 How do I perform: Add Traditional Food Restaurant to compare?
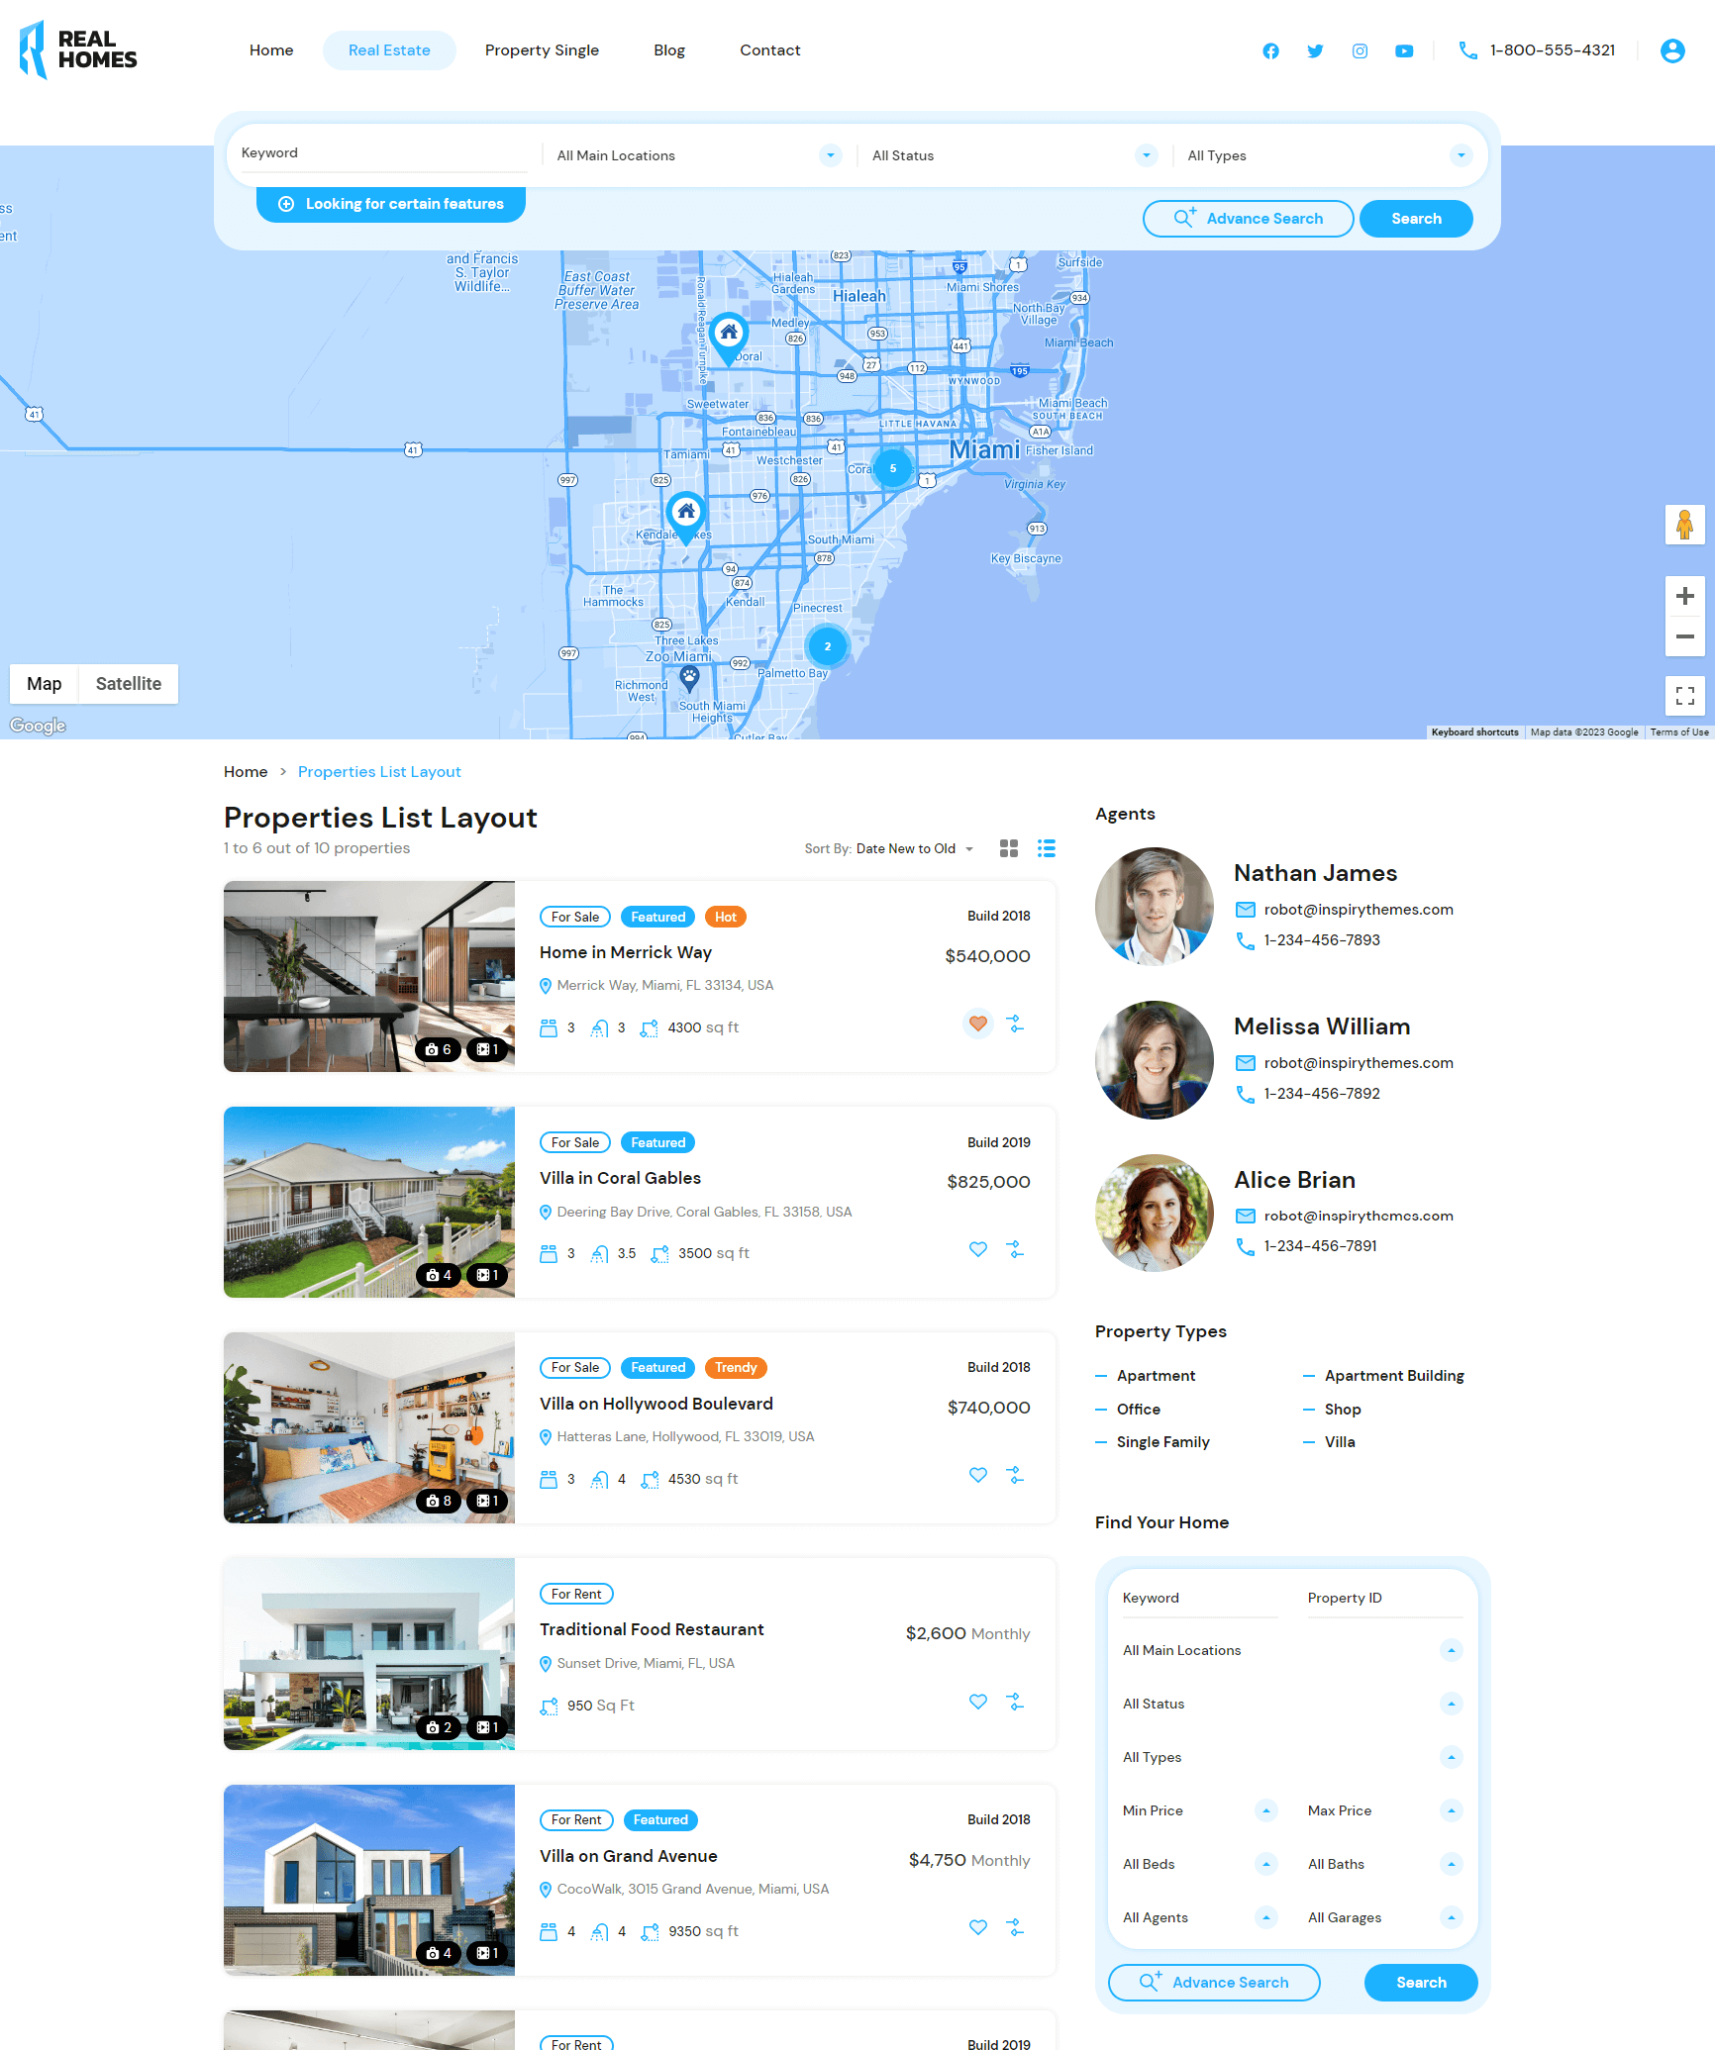coord(1016,1702)
